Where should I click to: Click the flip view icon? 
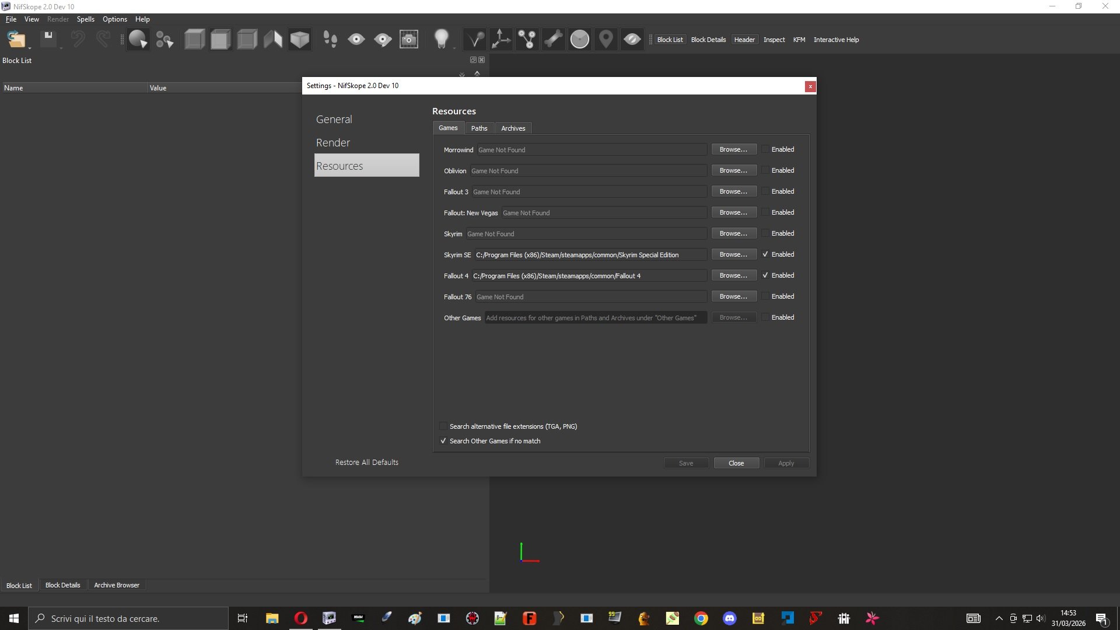tap(273, 40)
